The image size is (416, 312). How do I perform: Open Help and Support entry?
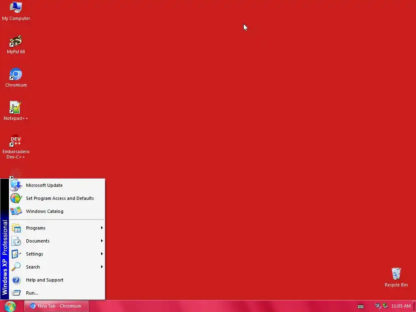[x=57, y=280]
